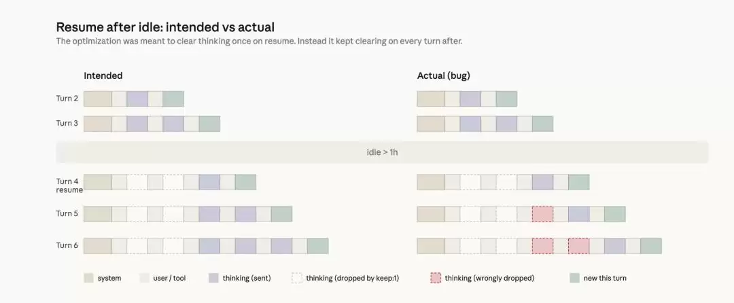Click the Intended column heading
This screenshot has width=734, height=303.
[x=103, y=75]
